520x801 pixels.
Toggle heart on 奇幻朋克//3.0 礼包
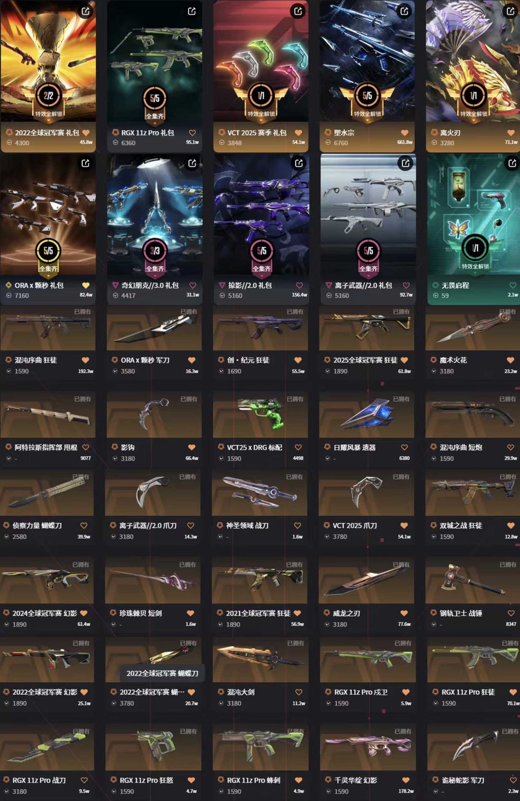tap(193, 285)
